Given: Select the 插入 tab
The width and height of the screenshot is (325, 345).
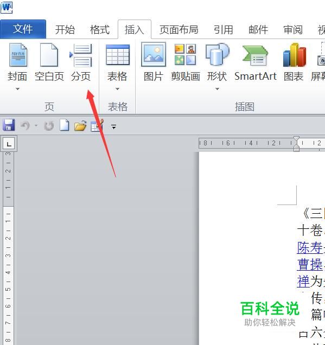Looking at the screenshot, I should click(x=135, y=29).
